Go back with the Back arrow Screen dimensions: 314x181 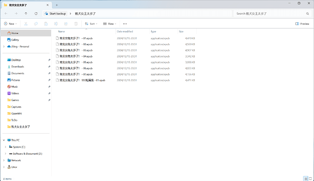pyautogui.click(x=6, y=13)
